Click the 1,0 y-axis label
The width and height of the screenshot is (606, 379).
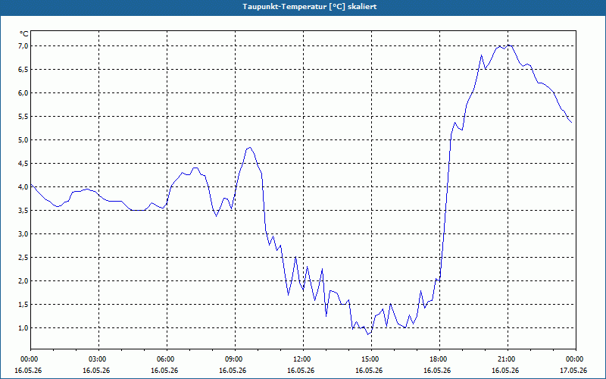tap(23, 328)
